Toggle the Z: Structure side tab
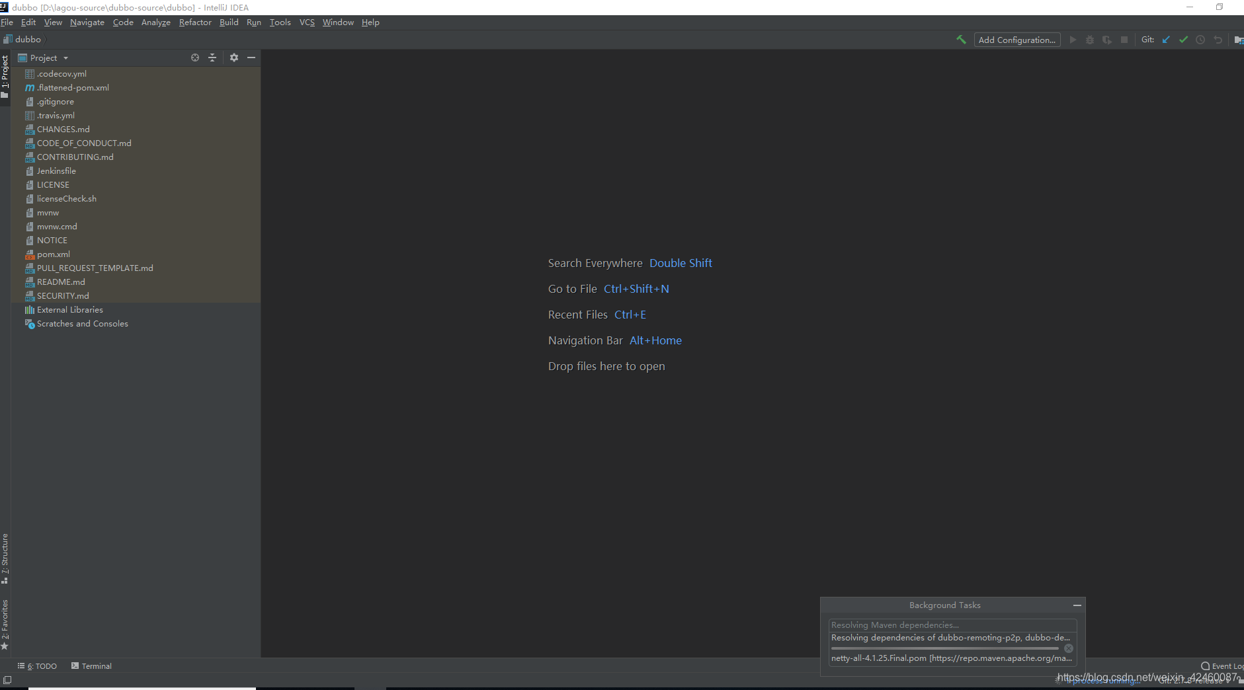The width and height of the screenshot is (1244, 690). [5, 558]
